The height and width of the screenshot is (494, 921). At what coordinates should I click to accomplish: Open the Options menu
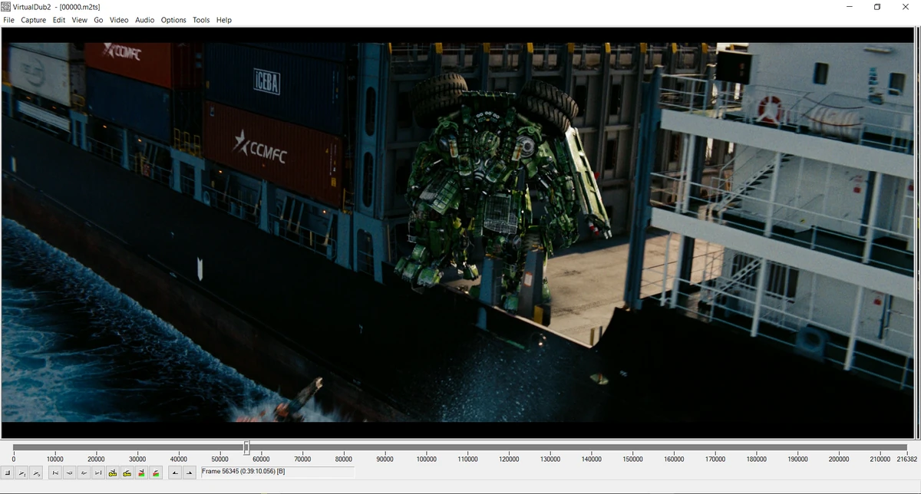pyautogui.click(x=173, y=20)
